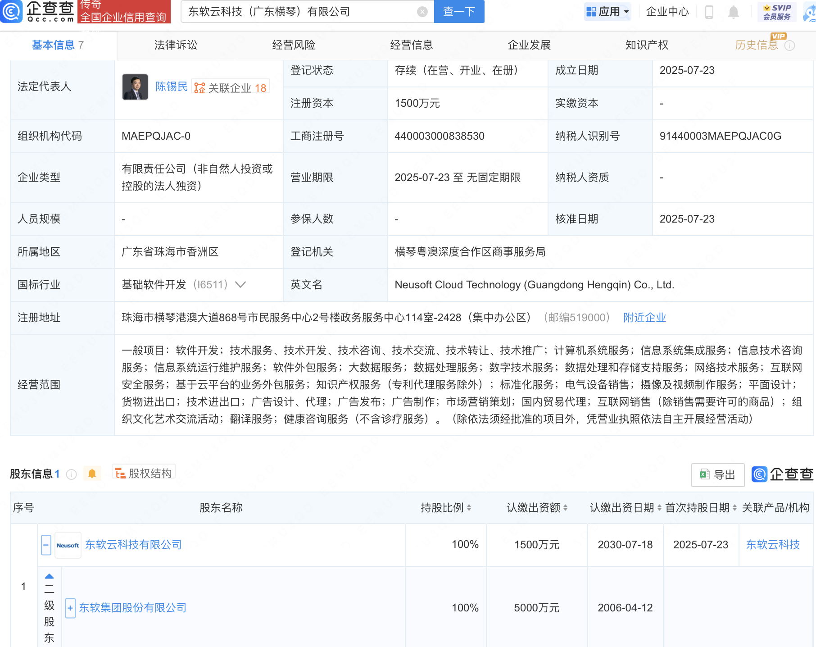Switch to 法律诉讼 tab
Viewport: 816px width, 647px height.
coord(176,45)
